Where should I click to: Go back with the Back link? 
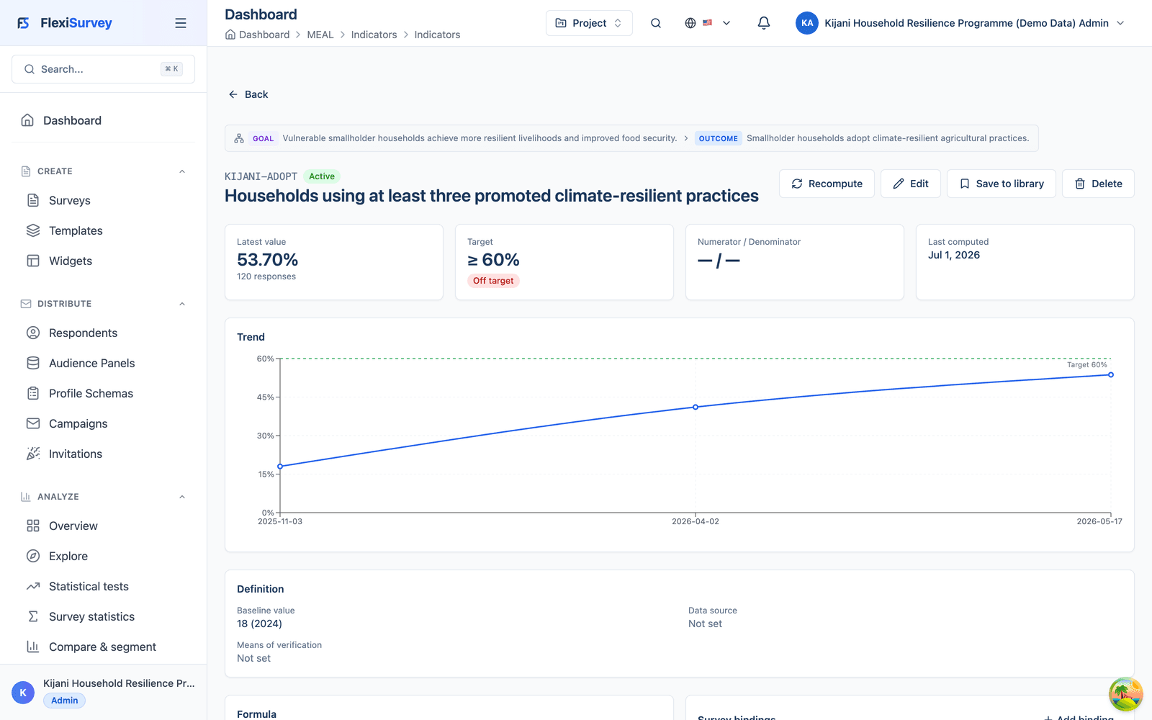[x=248, y=94]
